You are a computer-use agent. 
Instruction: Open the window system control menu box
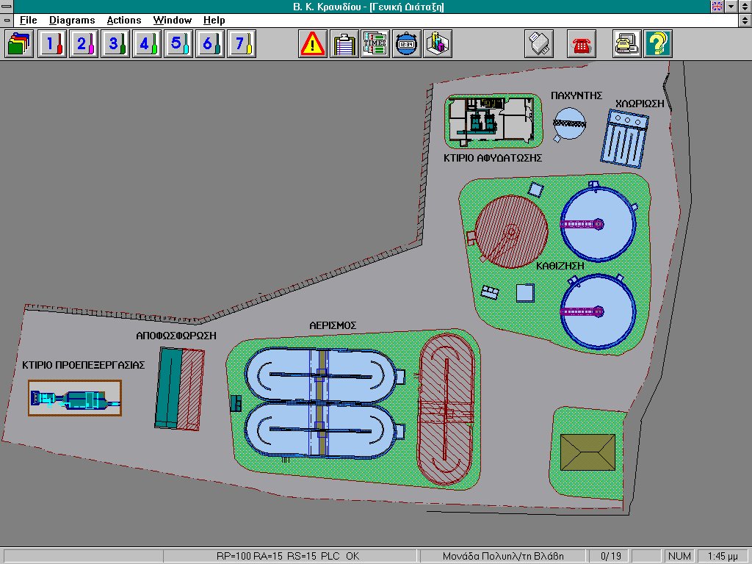(x=7, y=7)
